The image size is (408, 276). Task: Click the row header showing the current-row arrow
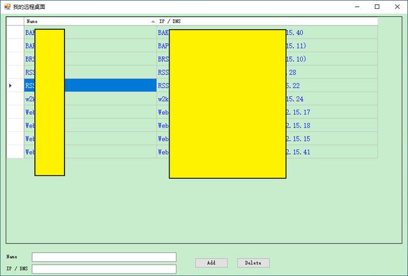tap(15, 85)
